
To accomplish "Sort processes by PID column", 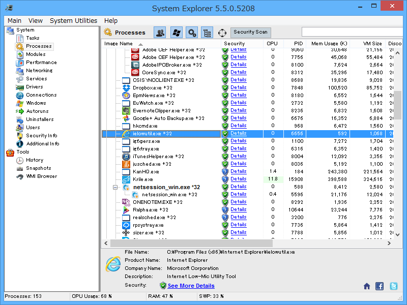I will [x=295, y=44].
